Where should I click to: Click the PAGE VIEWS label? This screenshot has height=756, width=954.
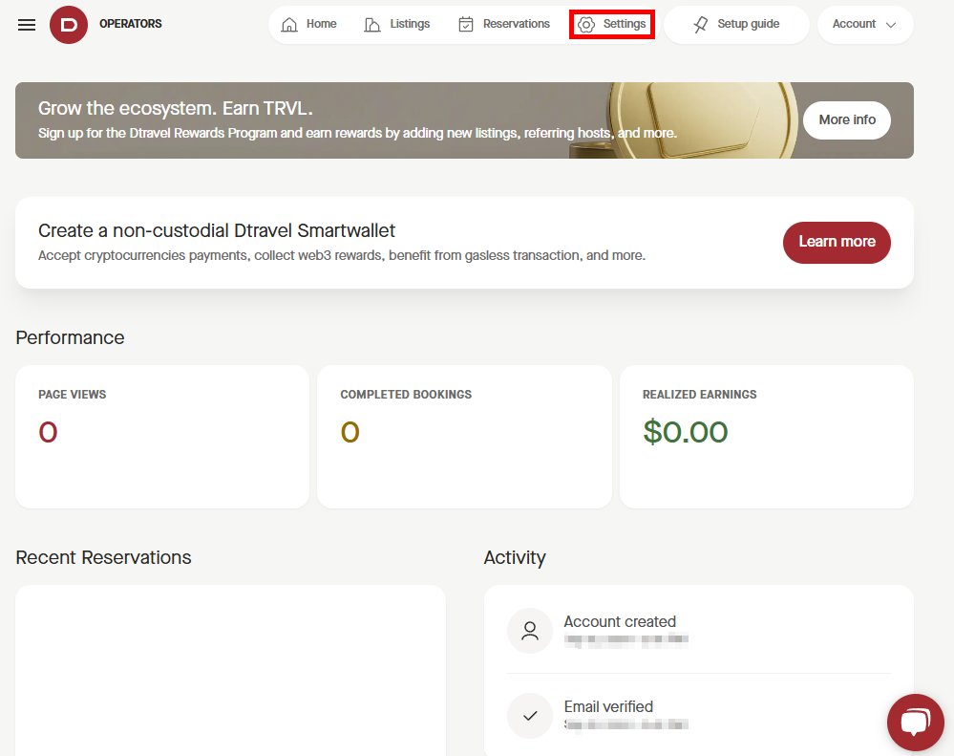point(73,395)
